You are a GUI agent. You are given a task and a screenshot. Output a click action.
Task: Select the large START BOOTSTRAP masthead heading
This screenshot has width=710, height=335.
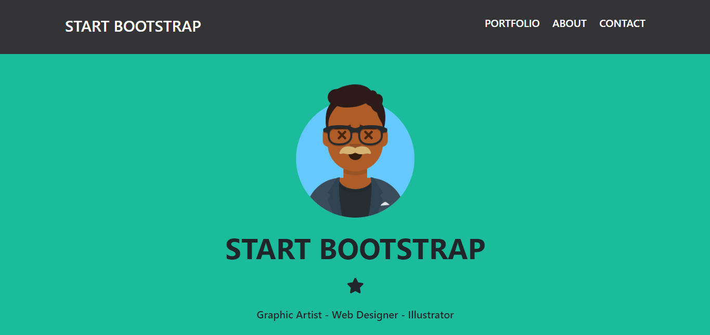pos(355,249)
